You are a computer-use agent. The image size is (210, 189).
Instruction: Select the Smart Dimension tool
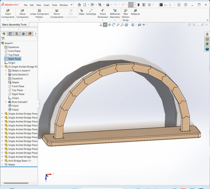[103, 14]
